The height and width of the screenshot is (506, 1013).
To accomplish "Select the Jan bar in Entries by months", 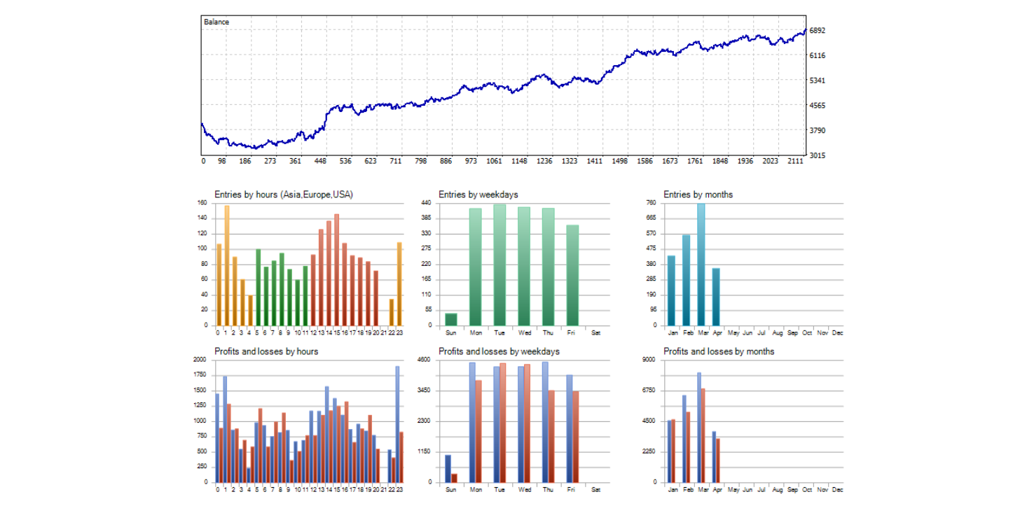I will click(671, 290).
